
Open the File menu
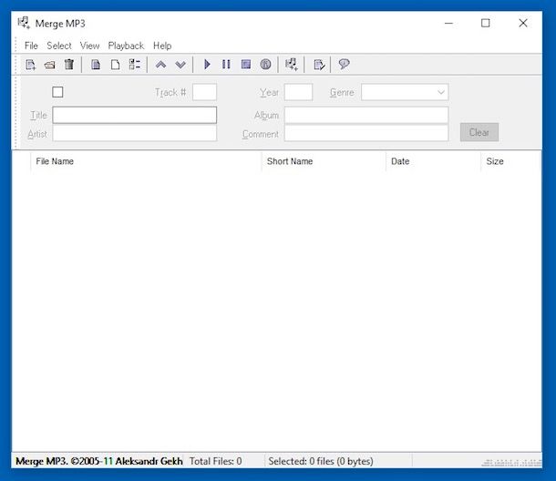[x=31, y=46]
